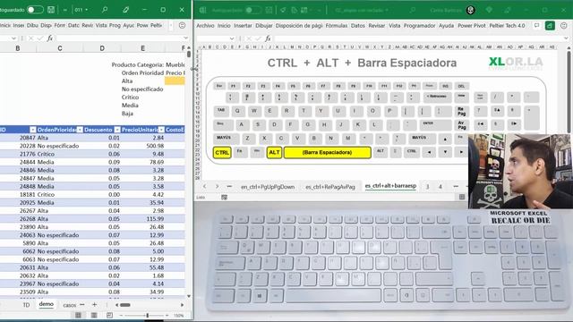This screenshot has height=322, width=573.
Task: Click yellow CTRL key on keyboard diagram
Action: (x=222, y=153)
